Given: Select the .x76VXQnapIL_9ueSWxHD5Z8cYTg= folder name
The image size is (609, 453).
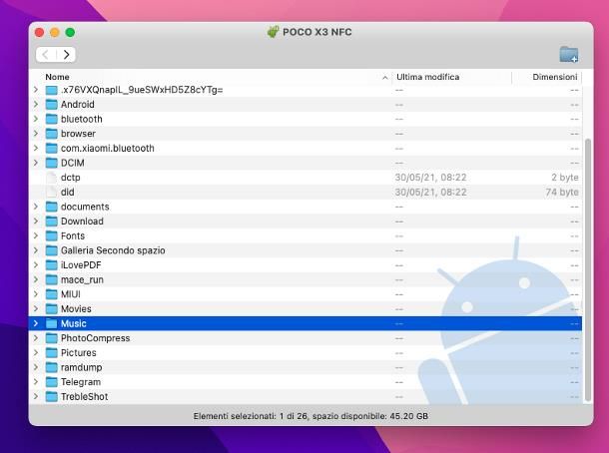Looking at the screenshot, I should [x=142, y=90].
